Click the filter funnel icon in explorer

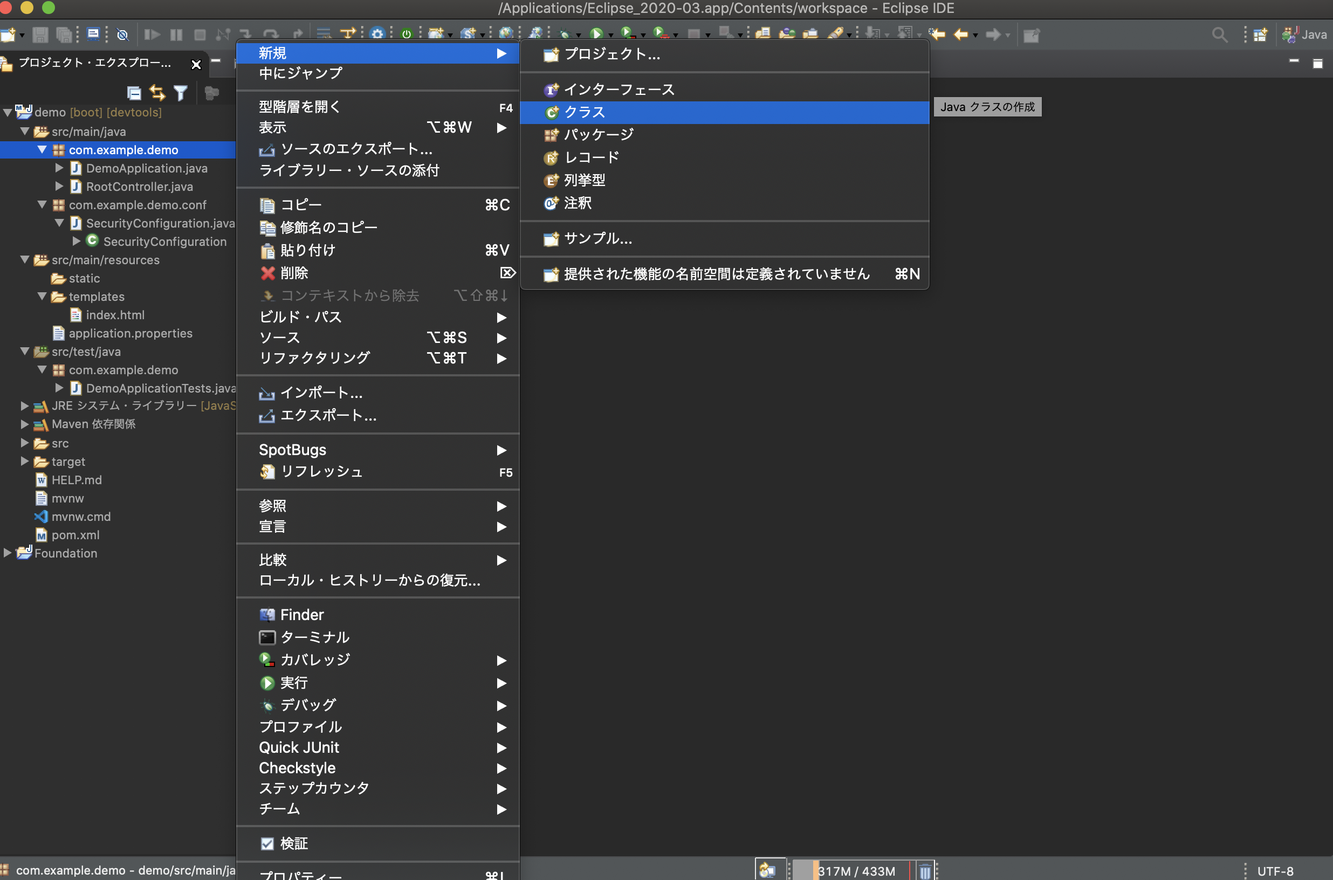click(x=180, y=93)
